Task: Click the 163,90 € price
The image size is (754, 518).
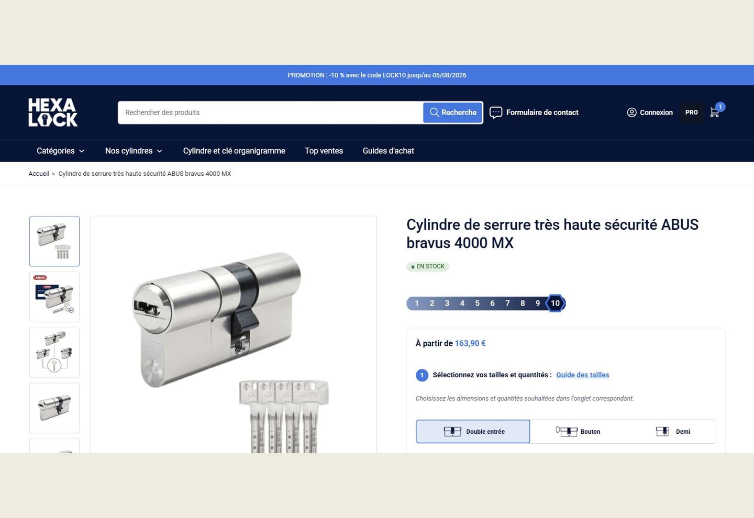Action: tap(470, 343)
